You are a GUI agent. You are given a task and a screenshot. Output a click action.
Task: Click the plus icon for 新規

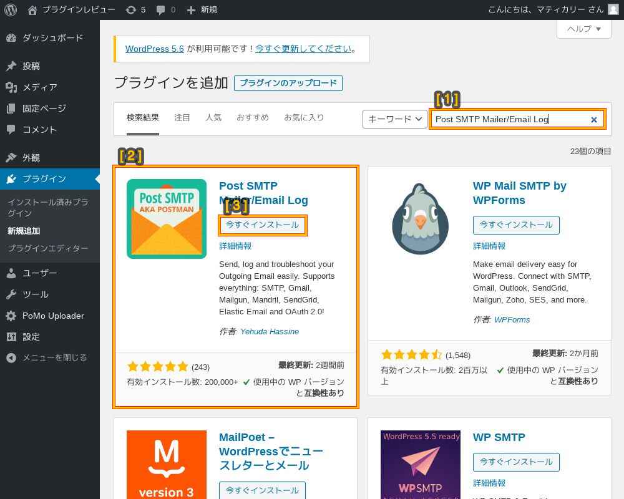pyautogui.click(x=191, y=10)
